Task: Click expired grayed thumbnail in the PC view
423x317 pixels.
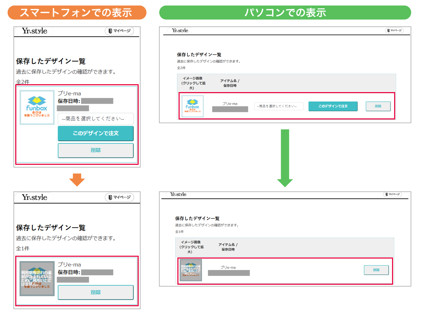Action: [x=191, y=270]
